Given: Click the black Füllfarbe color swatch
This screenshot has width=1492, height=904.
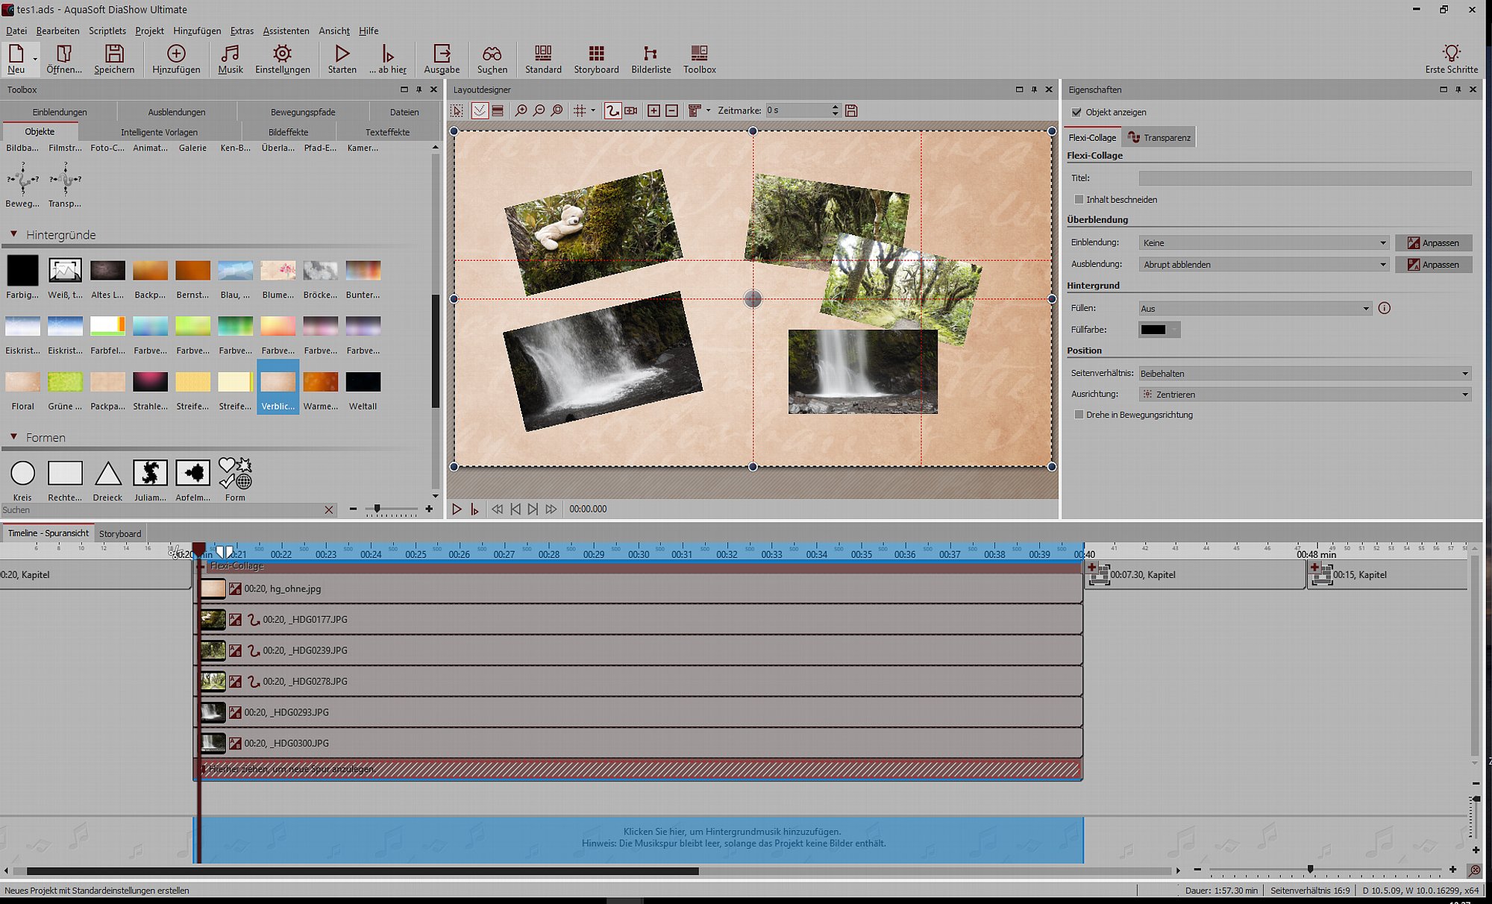Looking at the screenshot, I should pos(1153,330).
